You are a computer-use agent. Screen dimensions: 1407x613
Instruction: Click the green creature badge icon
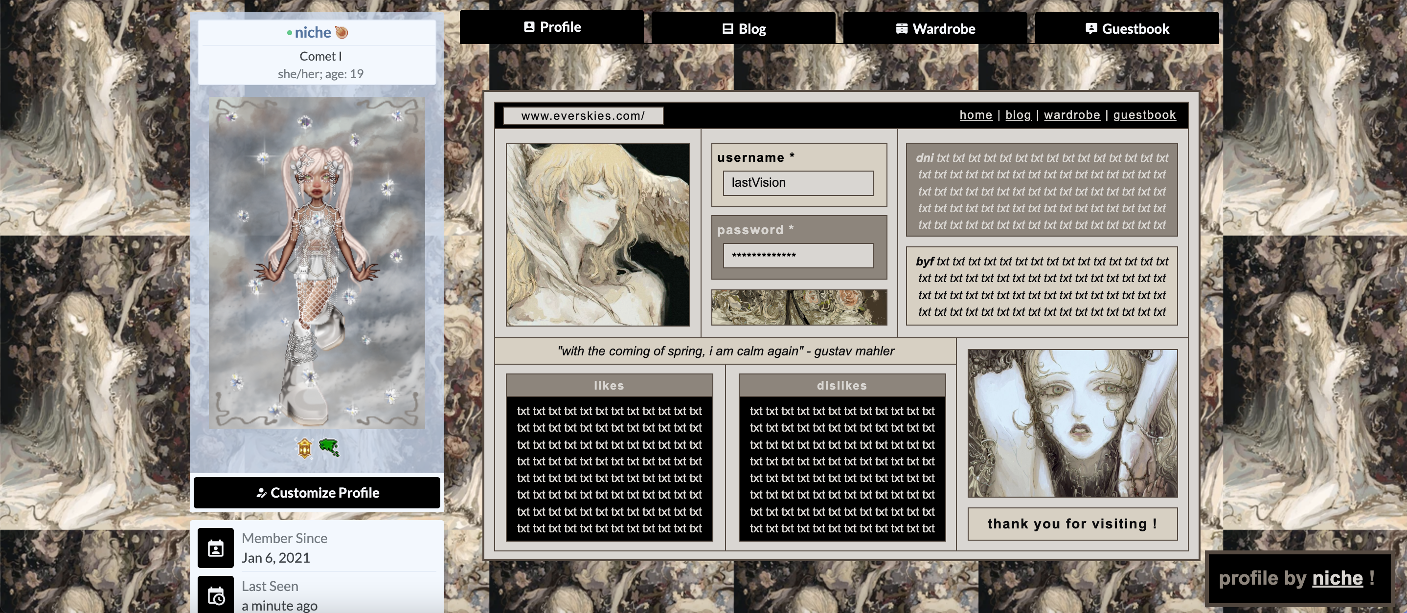pyautogui.click(x=329, y=448)
